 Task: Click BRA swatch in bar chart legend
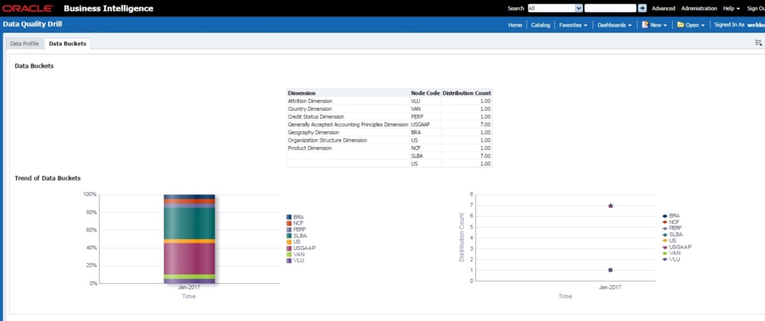tap(289, 217)
